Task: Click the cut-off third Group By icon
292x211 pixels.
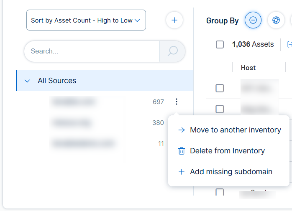Action: pos(290,20)
